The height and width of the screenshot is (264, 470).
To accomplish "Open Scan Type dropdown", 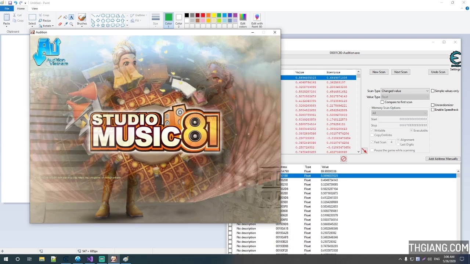I will click(405, 91).
